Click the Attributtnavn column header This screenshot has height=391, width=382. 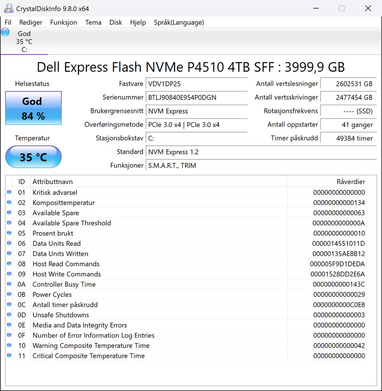point(159,182)
